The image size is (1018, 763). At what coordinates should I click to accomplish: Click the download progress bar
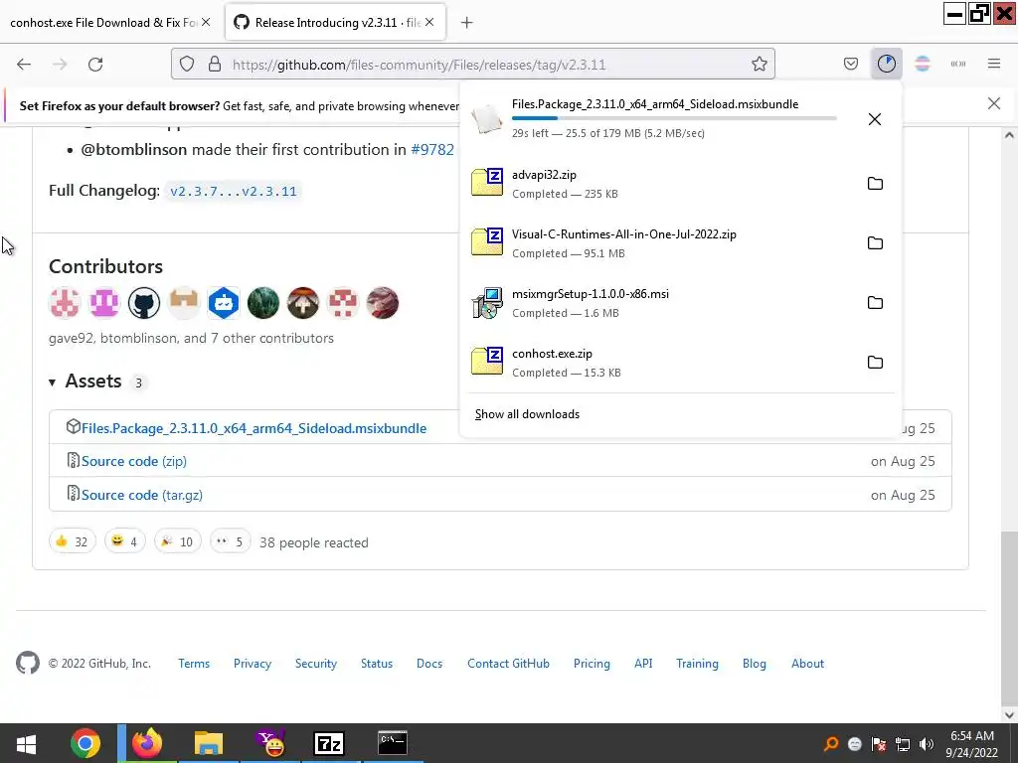[x=674, y=118]
